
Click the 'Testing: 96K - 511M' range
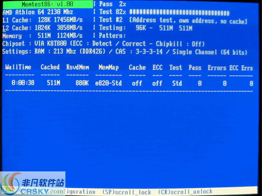pos(146,28)
